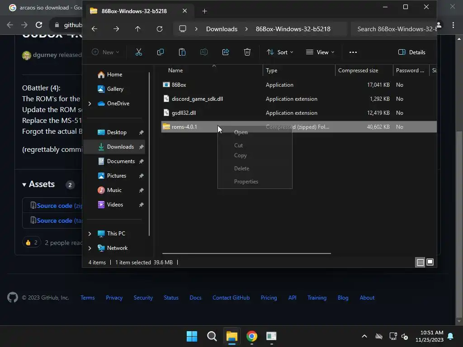463x347 pixels.
Task: Open the See more ellipsis menu
Action: pos(353,52)
